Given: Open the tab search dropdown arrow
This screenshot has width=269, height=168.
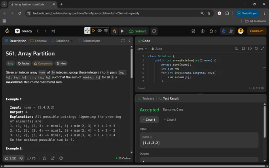Looking at the screenshot, I should pos(4,4).
